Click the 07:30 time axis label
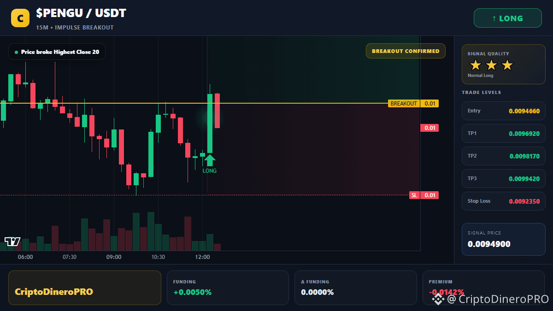This screenshot has height=311, width=553. (70, 257)
